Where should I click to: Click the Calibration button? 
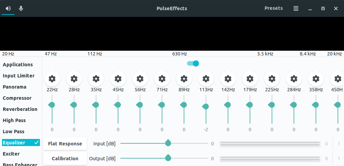[65, 159]
